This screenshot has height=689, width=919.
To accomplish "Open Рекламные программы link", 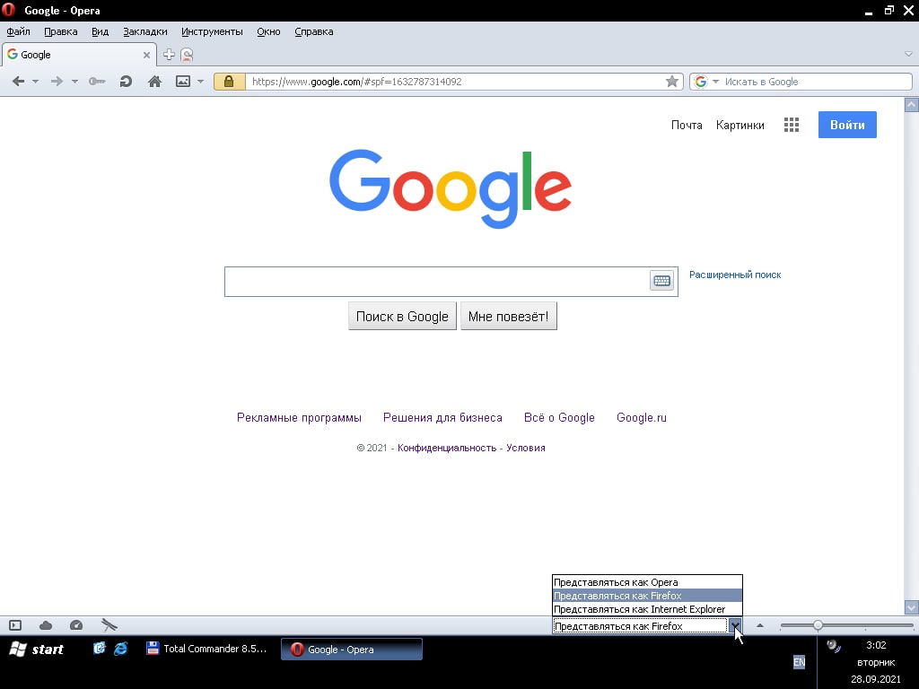I will coord(299,418).
